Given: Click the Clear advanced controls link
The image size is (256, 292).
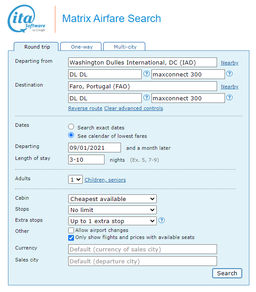Looking at the screenshot, I should (x=133, y=108).
